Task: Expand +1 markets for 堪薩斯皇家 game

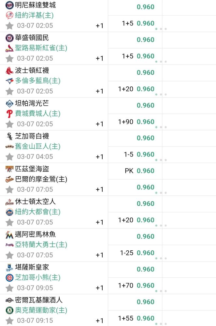Action: (x=99, y=288)
